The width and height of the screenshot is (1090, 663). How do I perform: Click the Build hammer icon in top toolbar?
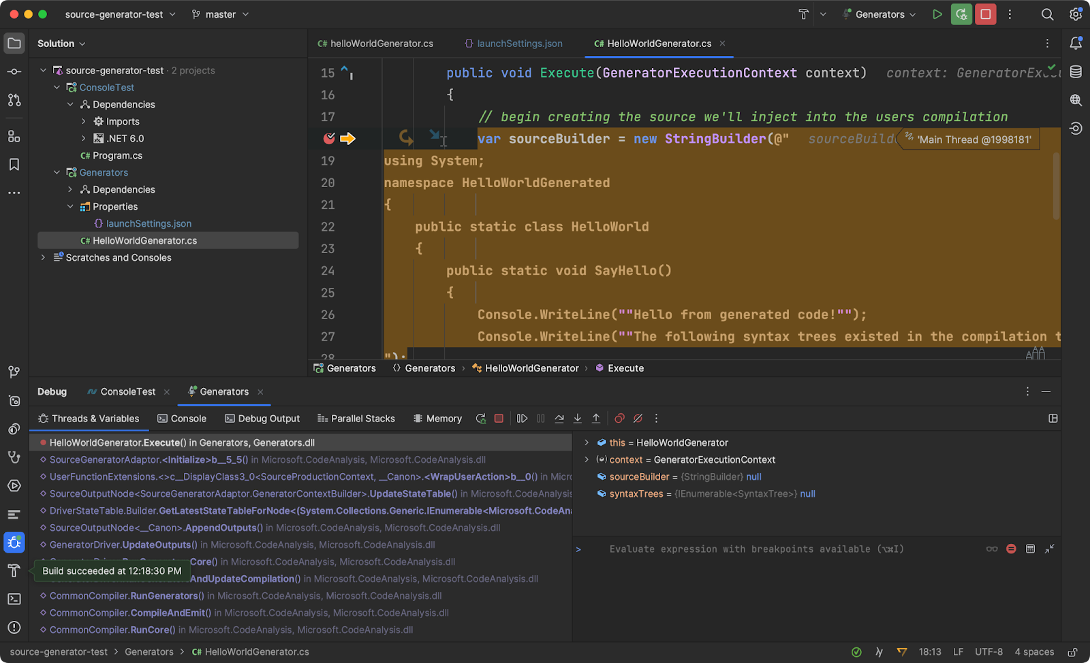pos(804,14)
